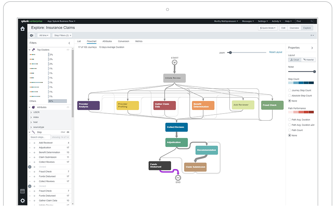Click the plus icon for Add Reviewer step
This screenshot has height=206, width=335.
click(x=35, y=143)
